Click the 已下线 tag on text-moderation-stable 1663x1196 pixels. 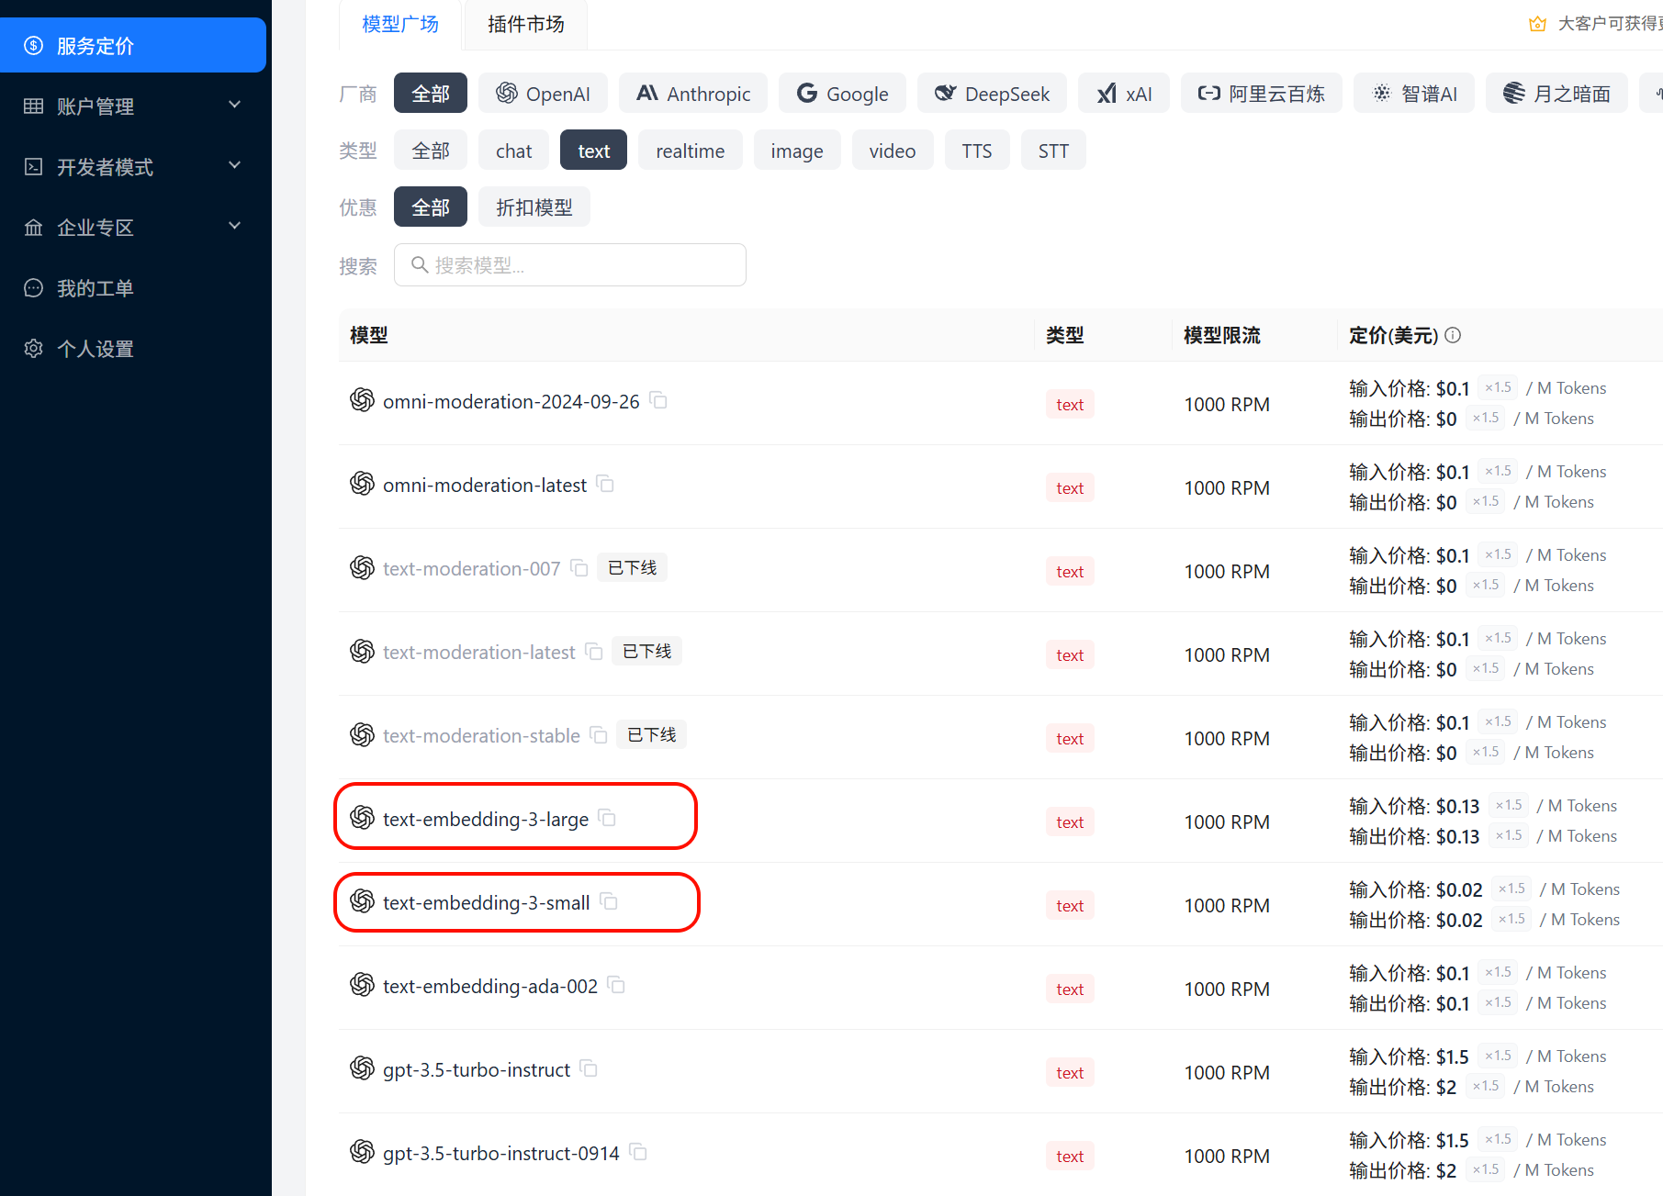click(x=651, y=734)
